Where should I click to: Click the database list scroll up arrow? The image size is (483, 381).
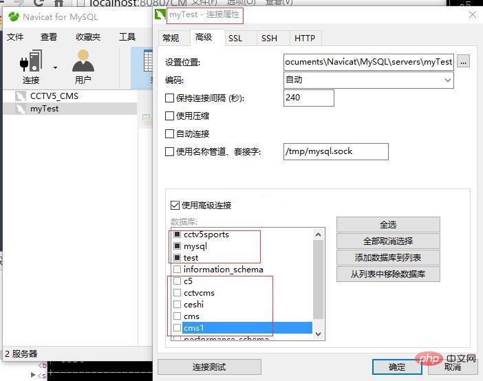point(318,235)
